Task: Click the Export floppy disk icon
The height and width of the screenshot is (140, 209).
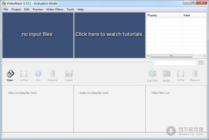Action: [x=69, y=74]
